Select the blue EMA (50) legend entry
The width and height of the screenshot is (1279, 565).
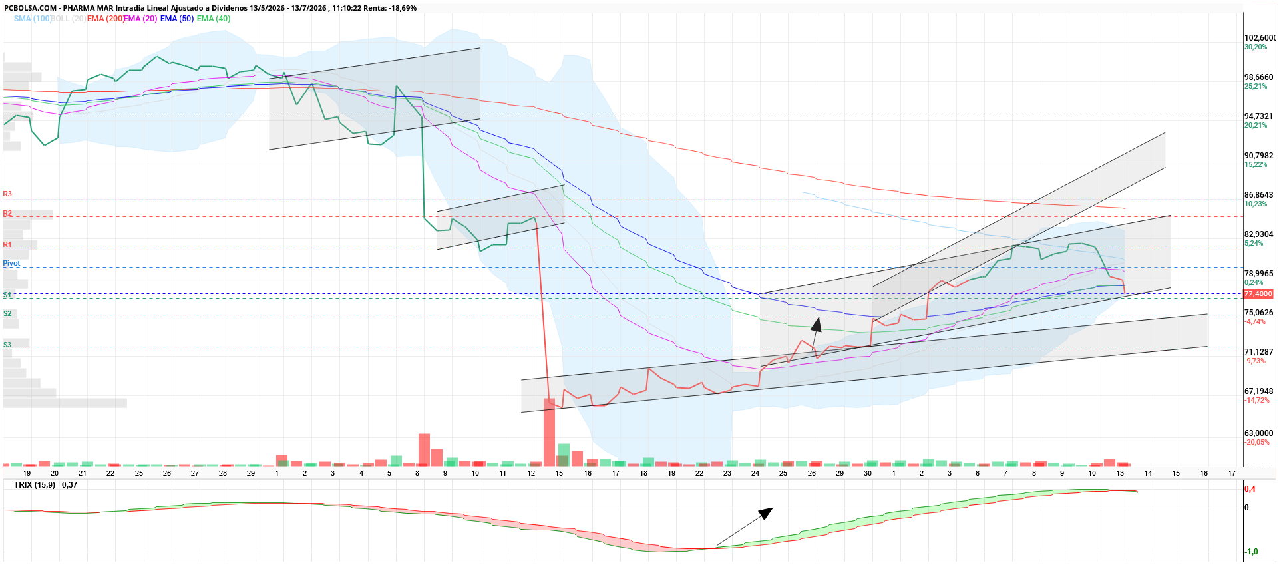coord(177,19)
